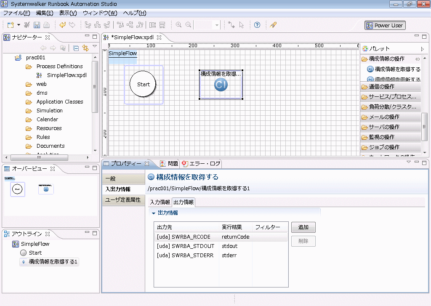Select the 一般 properties section

124,179
